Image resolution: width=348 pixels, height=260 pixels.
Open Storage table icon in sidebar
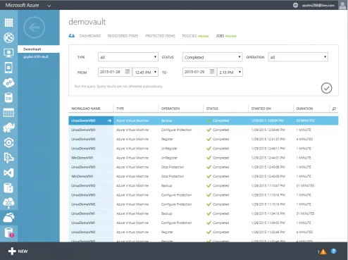(8, 113)
